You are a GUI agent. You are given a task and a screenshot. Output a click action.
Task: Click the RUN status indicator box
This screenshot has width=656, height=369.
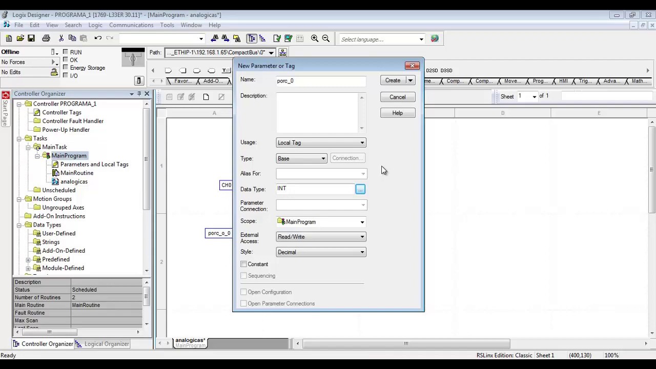pyautogui.click(x=65, y=52)
